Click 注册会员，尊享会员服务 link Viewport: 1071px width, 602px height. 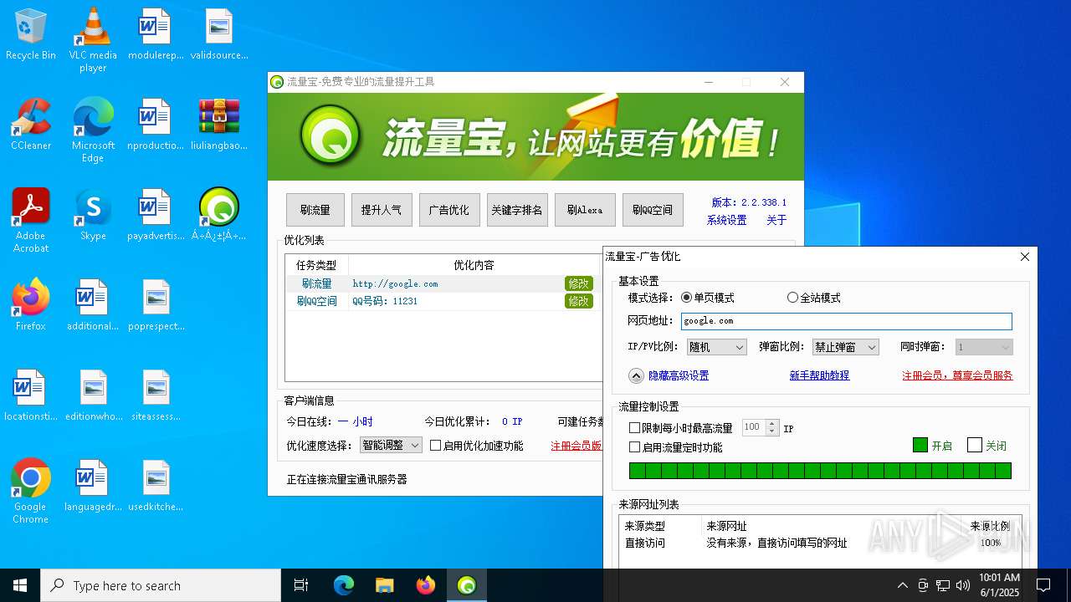(957, 376)
